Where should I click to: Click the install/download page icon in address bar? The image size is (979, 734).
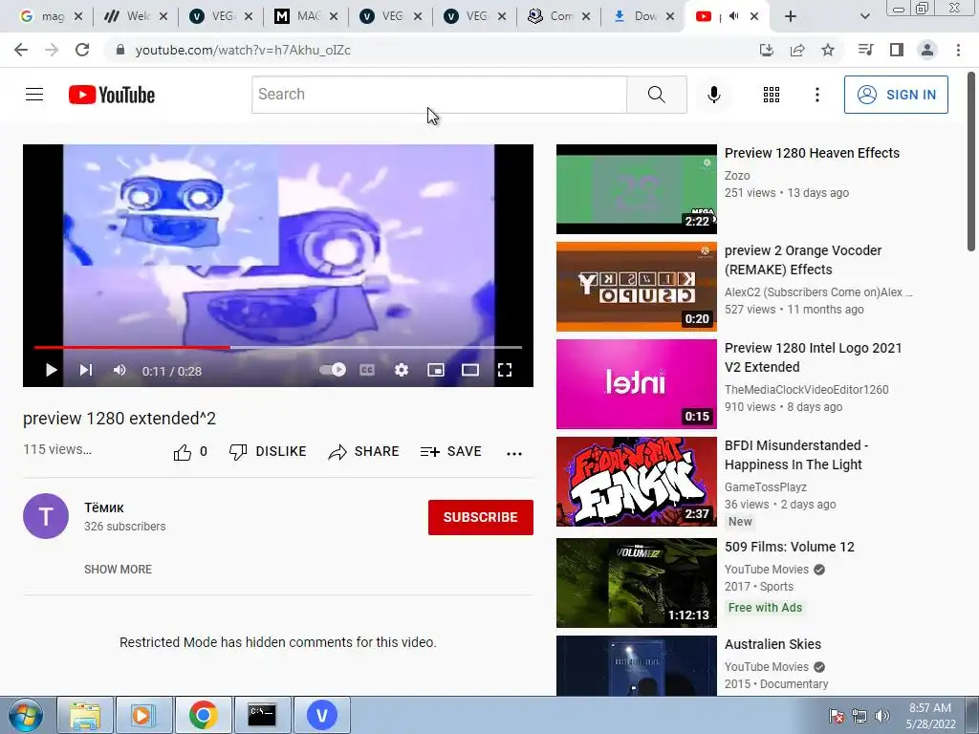pos(766,50)
